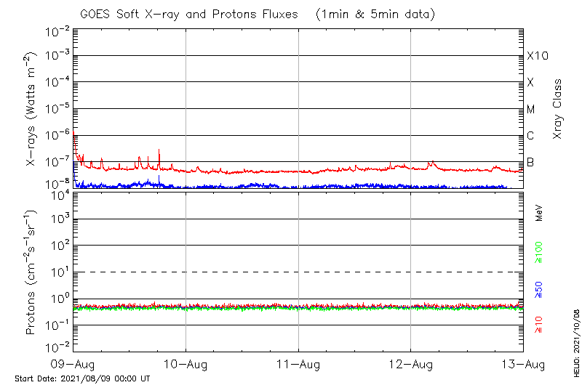Click the MeV label beside the proton panel
Image resolution: width=582 pixels, height=385 pixels.
pos(539,213)
